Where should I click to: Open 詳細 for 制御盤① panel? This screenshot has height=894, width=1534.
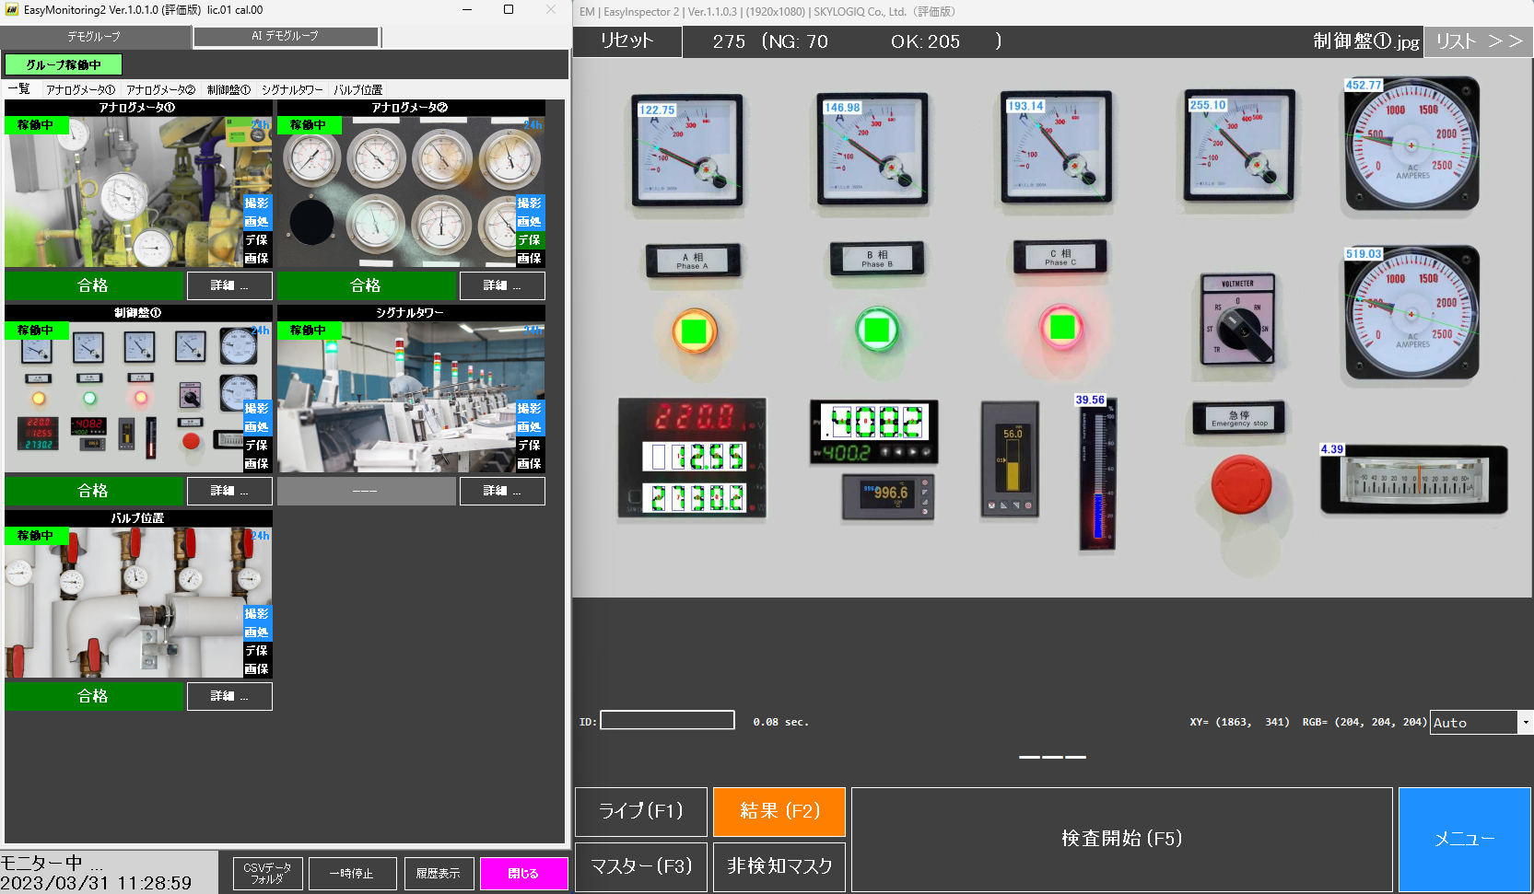point(229,491)
